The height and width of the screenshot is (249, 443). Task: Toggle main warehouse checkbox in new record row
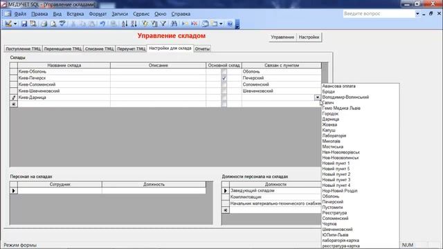[224, 104]
